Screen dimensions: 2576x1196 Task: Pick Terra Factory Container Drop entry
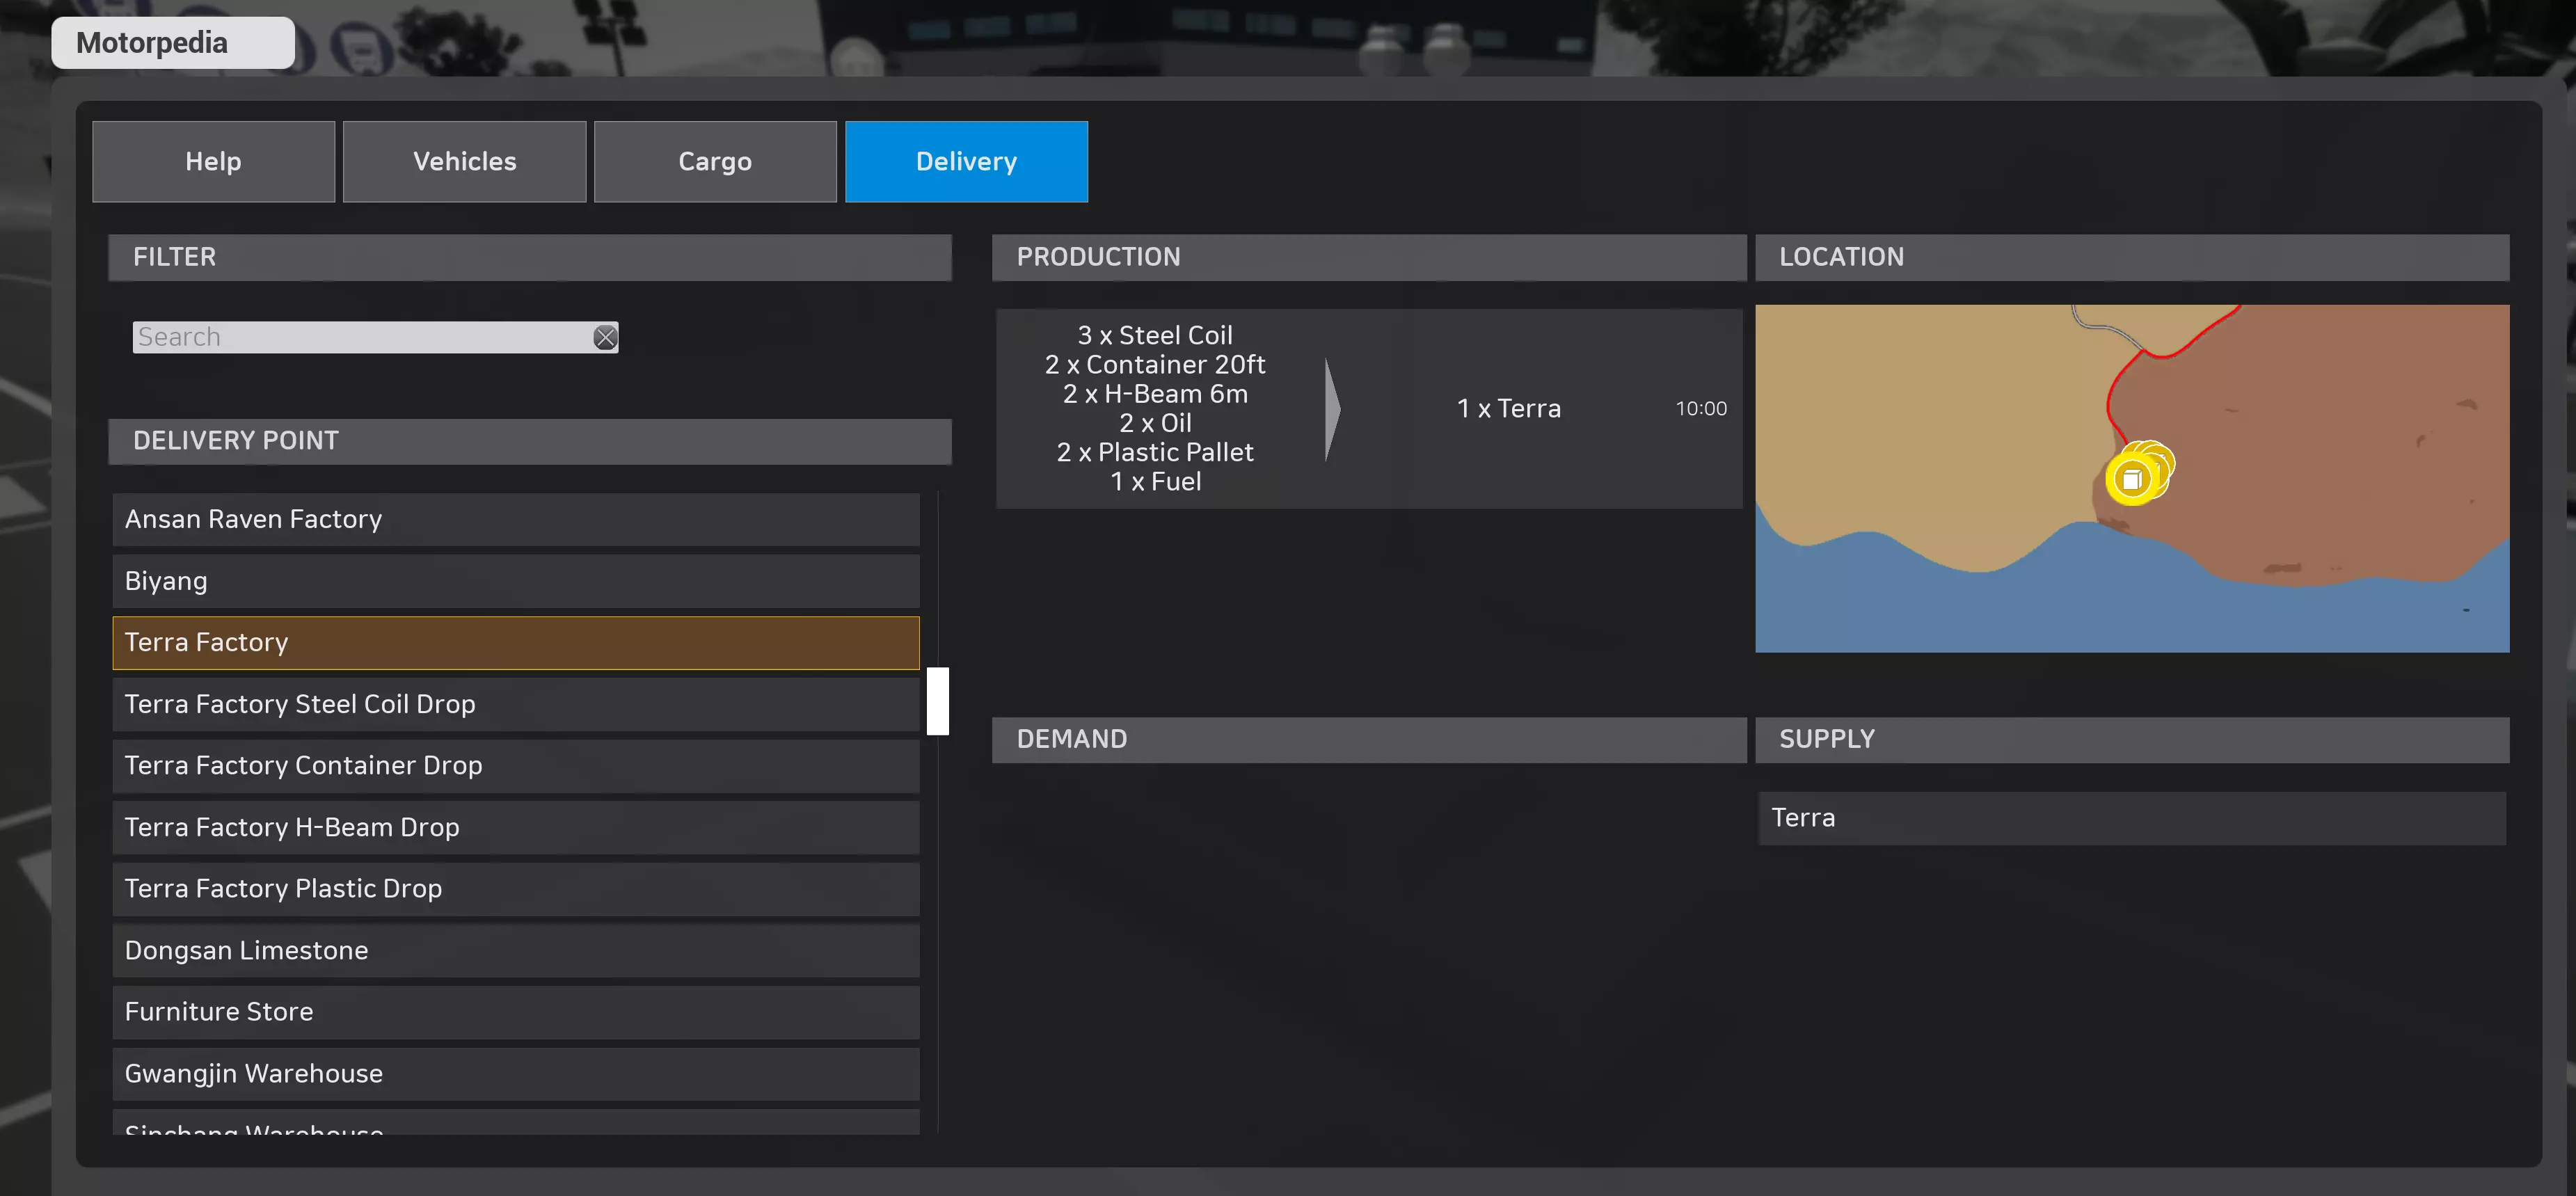tap(515, 765)
